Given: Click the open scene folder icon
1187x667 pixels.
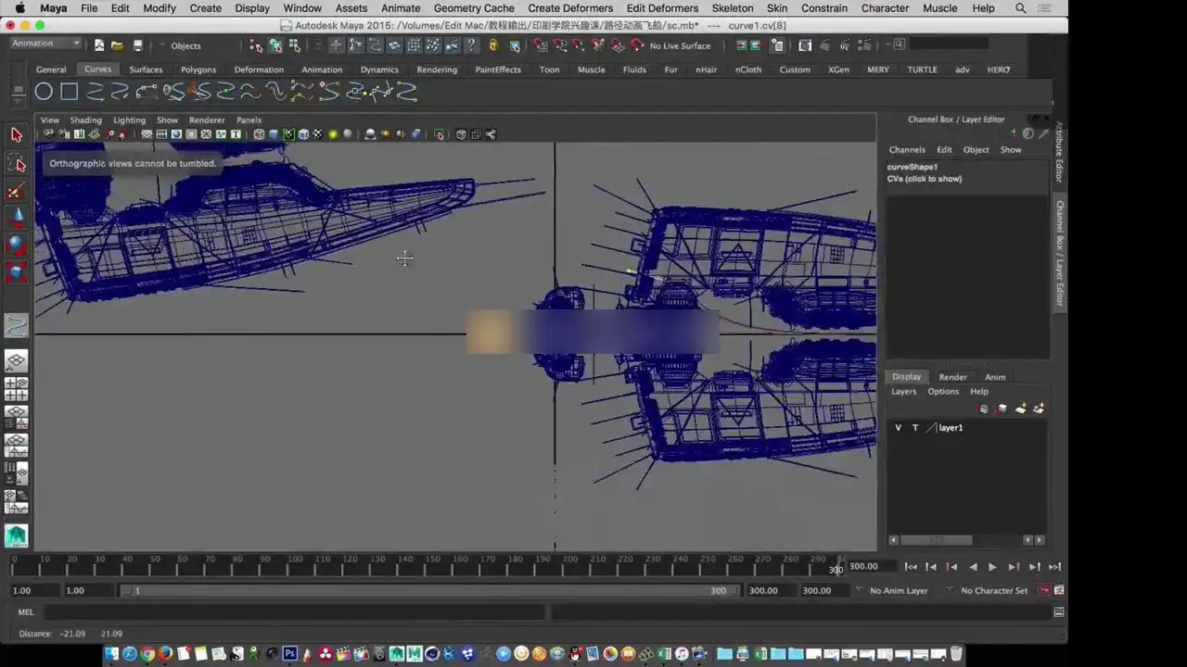Looking at the screenshot, I should (117, 45).
